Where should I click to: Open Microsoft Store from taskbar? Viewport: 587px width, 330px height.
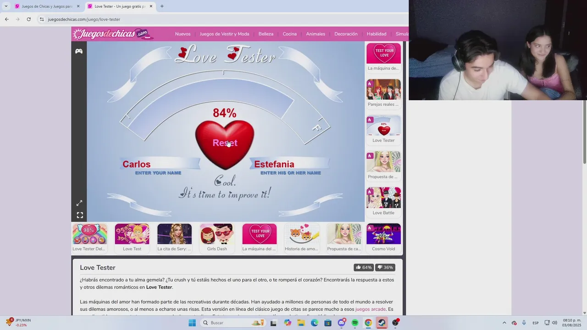[x=327, y=323]
